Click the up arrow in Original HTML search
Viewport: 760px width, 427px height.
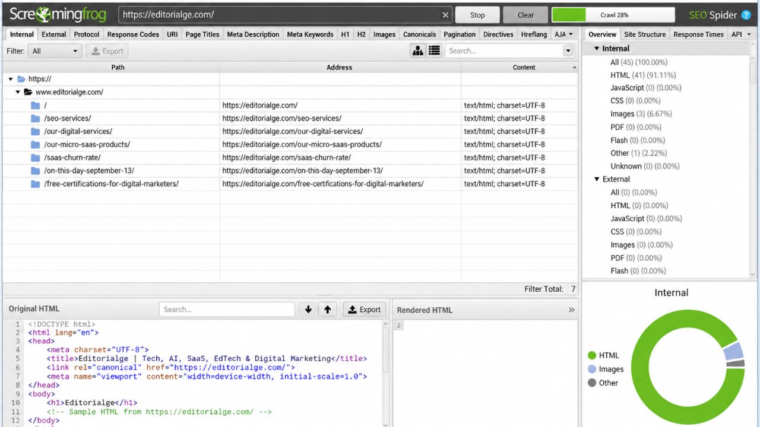click(327, 309)
